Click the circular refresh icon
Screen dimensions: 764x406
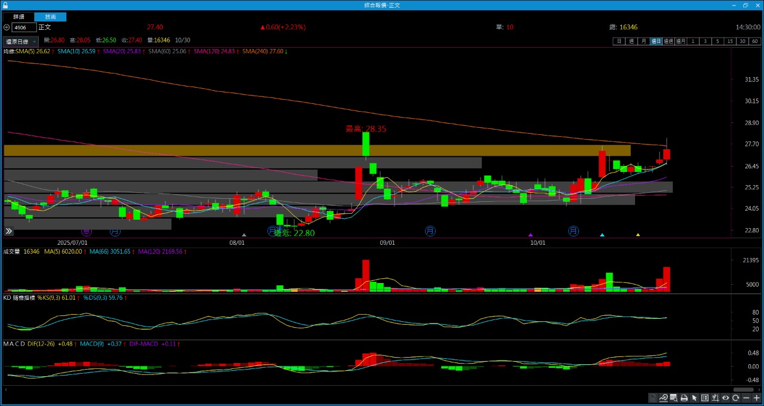736,398
